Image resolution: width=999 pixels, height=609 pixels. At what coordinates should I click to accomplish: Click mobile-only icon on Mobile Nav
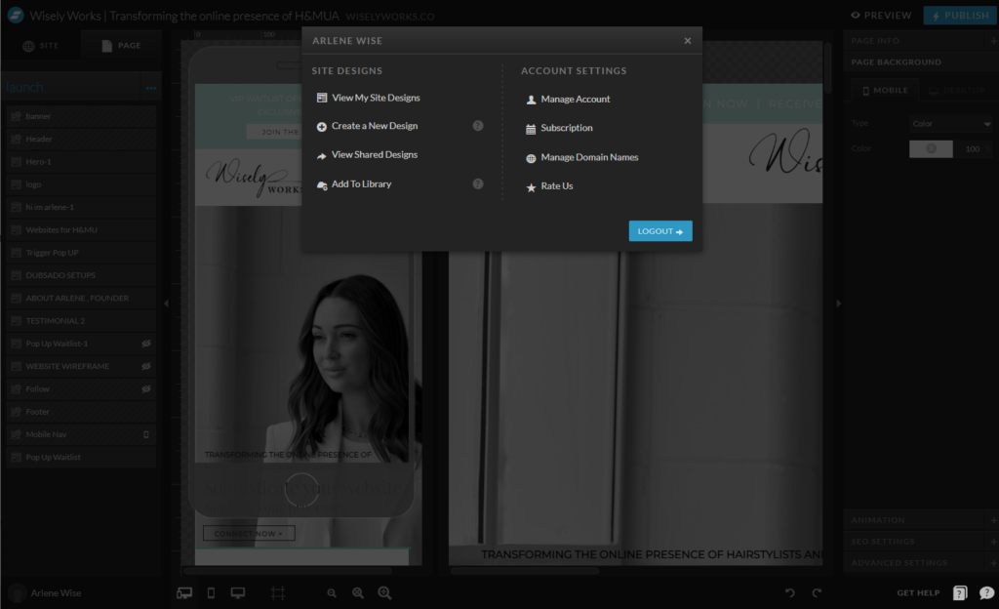pos(146,434)
